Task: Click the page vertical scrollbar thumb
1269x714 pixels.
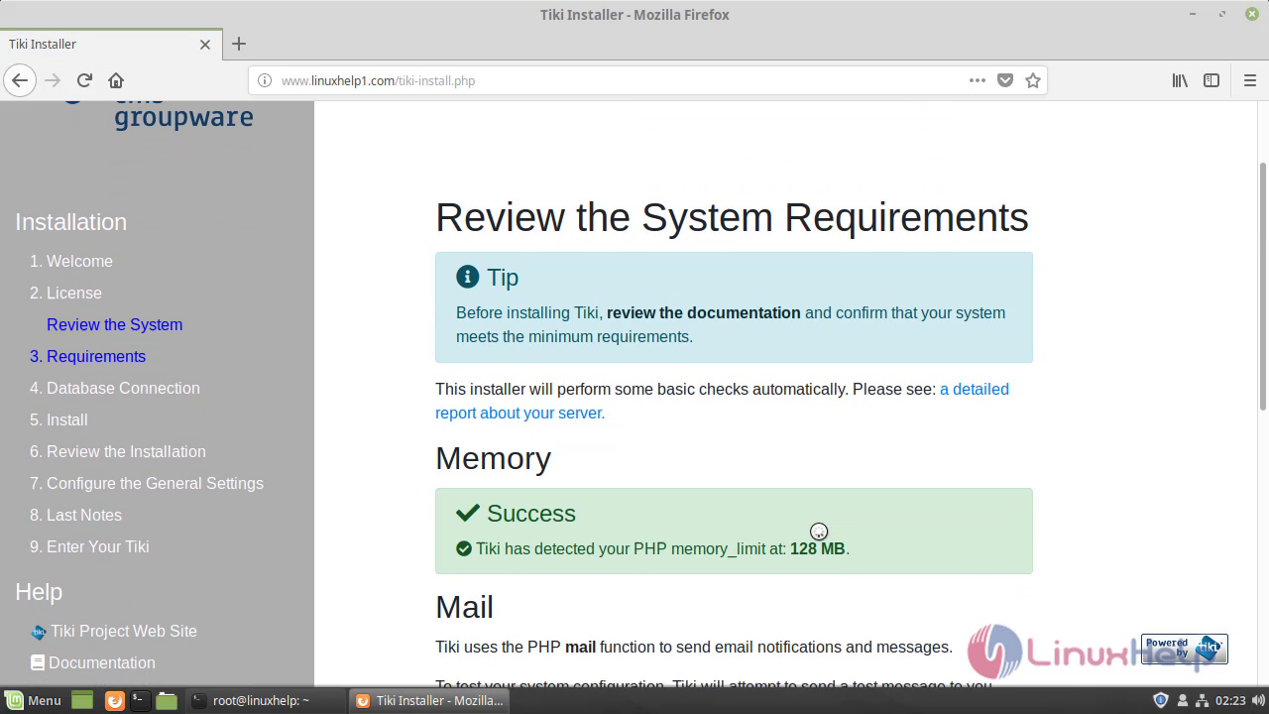Action: pyautogui.click(x=1262, y=285)
